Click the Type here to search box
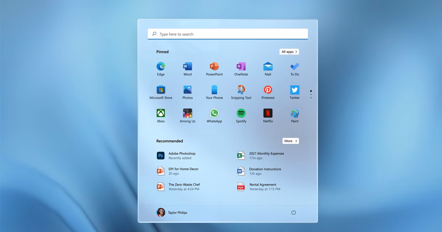The image size is (442, 232). tap(228, 34)
